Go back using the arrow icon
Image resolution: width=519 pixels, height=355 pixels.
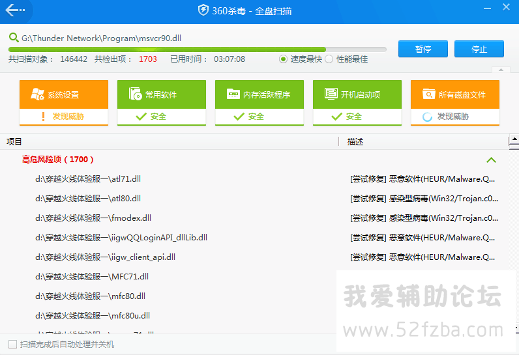(14, 10)
